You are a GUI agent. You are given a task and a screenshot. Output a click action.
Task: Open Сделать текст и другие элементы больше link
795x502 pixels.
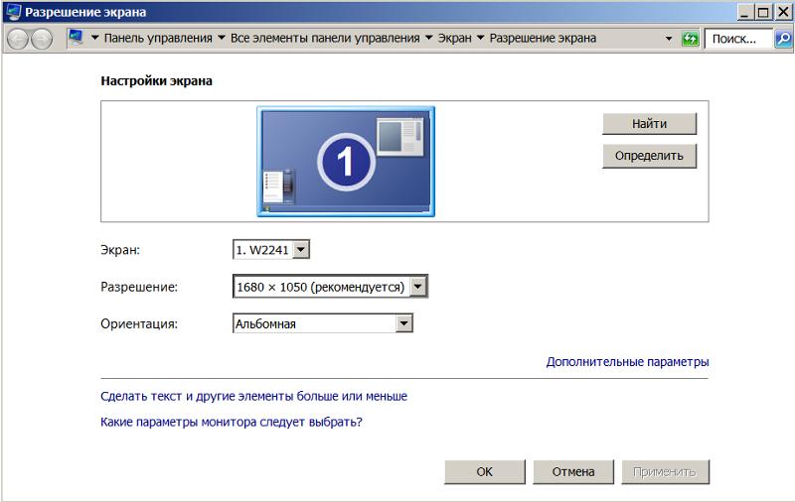253,396
